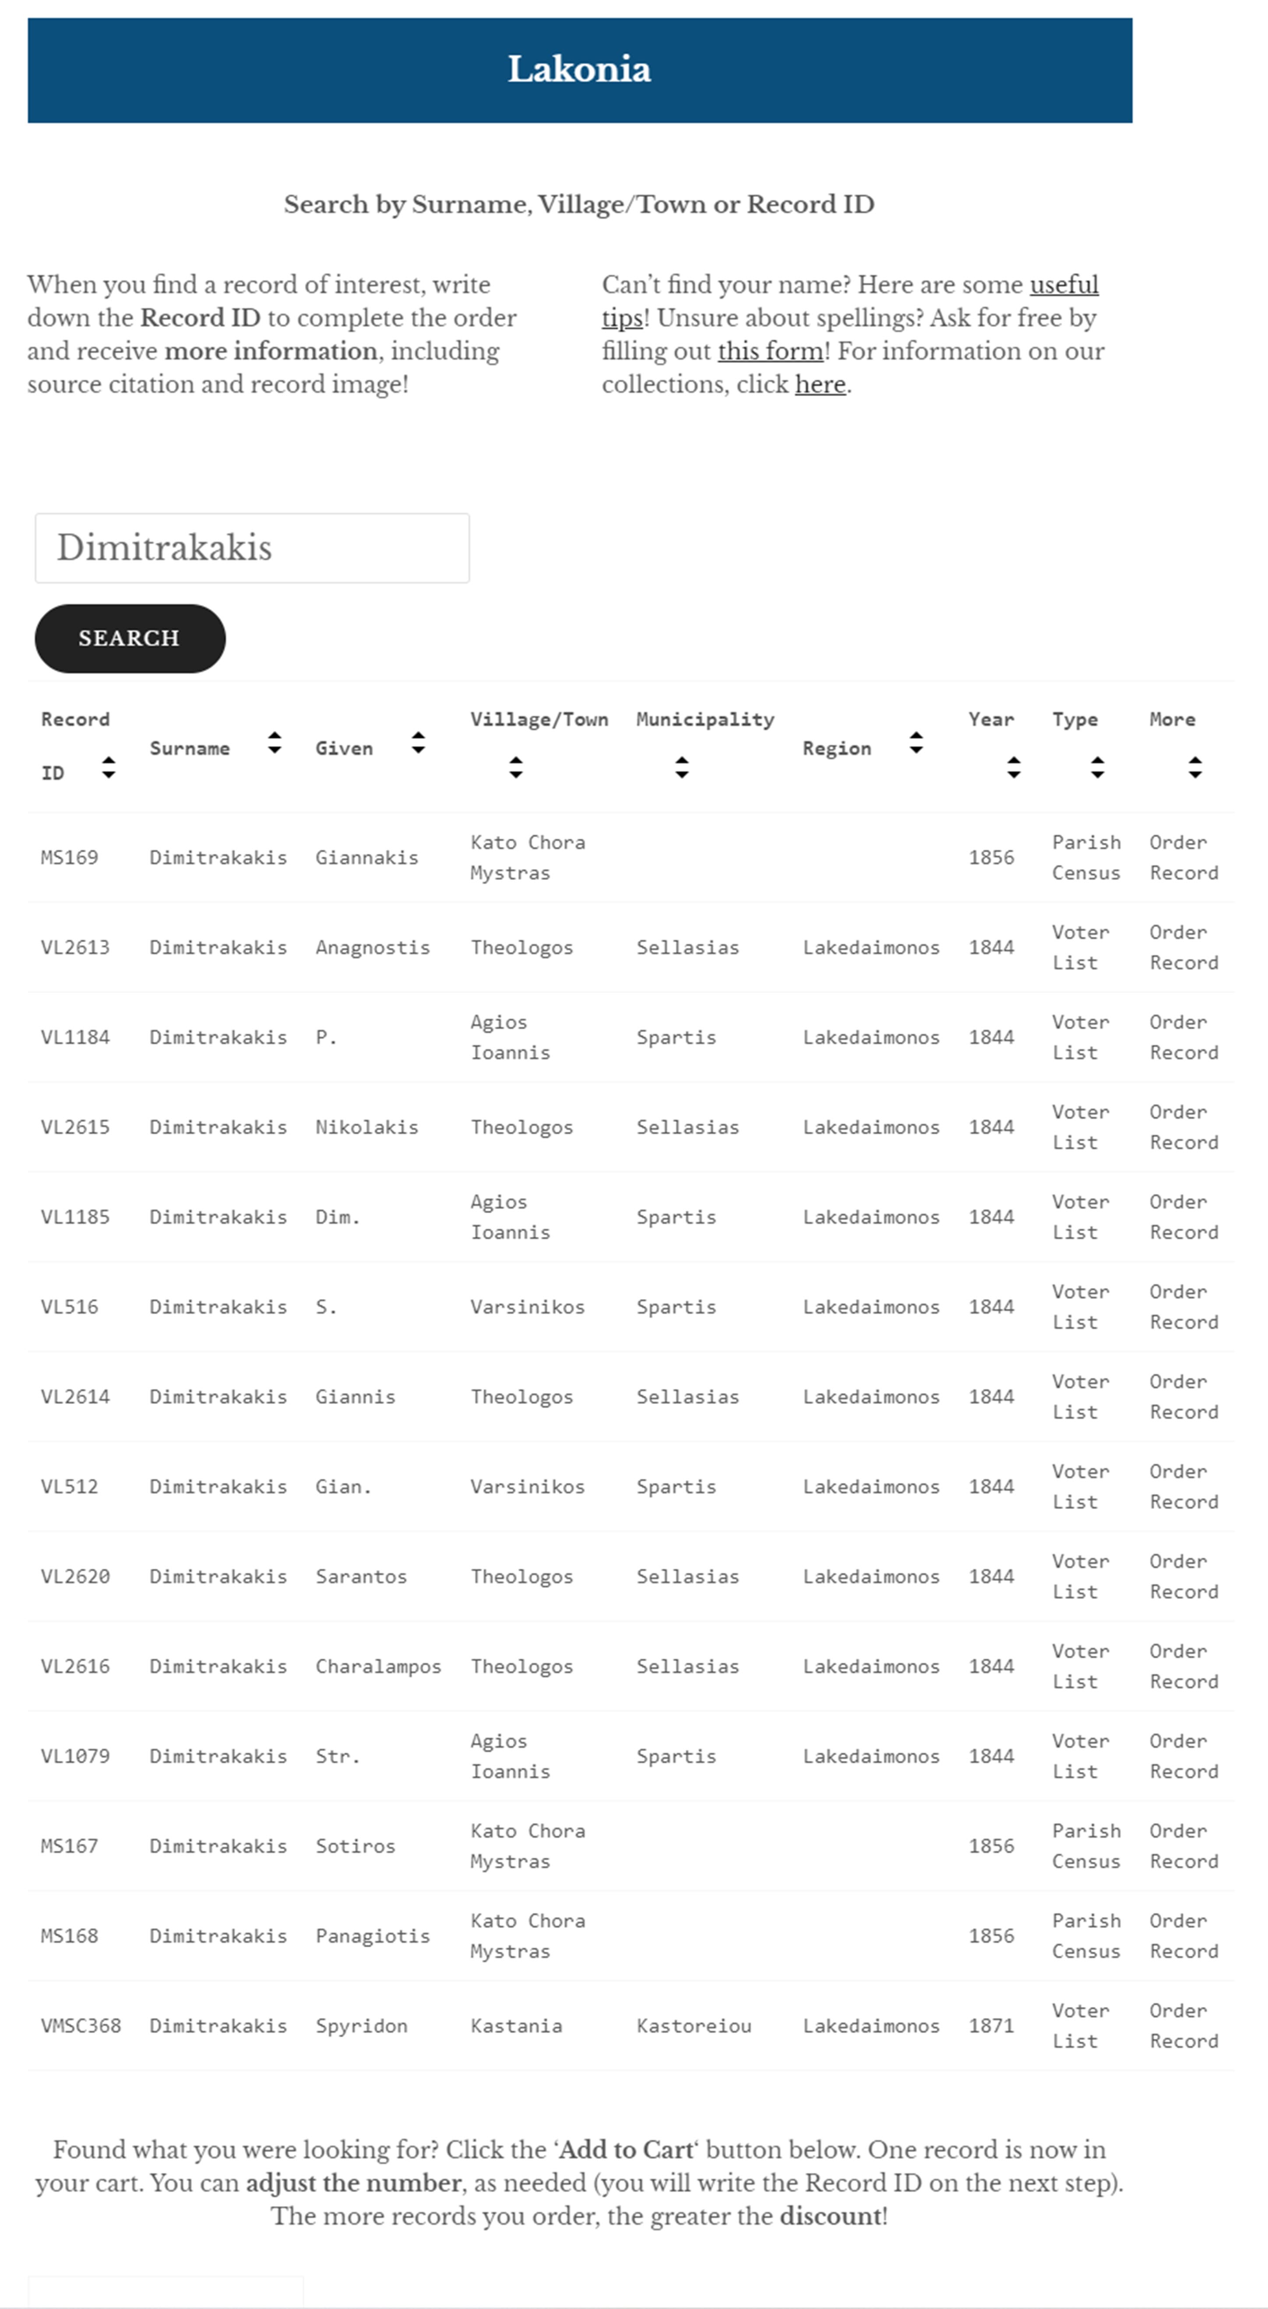Order Record for MS168 Panagiotis
The height and width of the screenshot is (2309, 1268).
tap(1183, 1936)
